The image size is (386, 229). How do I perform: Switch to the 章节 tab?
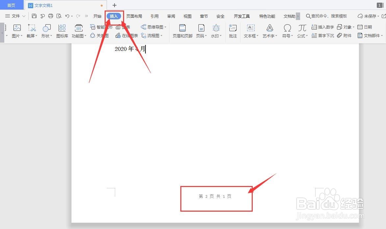204,16
